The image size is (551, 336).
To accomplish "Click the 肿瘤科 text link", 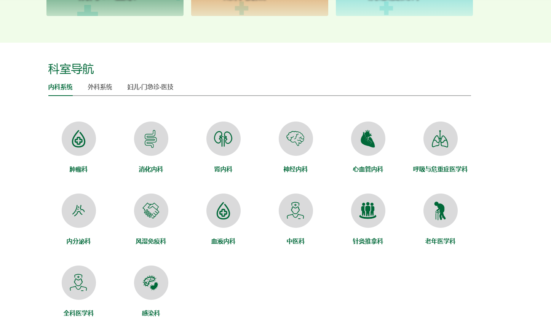I will click(79, 169).
